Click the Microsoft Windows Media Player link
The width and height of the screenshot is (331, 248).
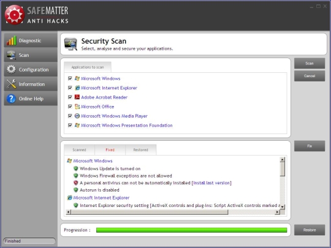[x=114, y=116]
